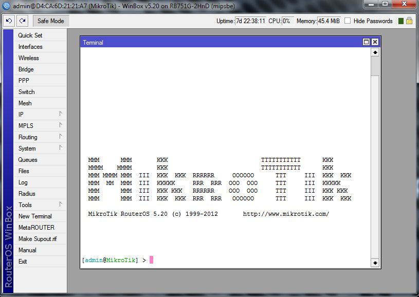Launch a New Terminal window
Image resolution: width=419 pixels, height=297 pixels.
(40, 216)
